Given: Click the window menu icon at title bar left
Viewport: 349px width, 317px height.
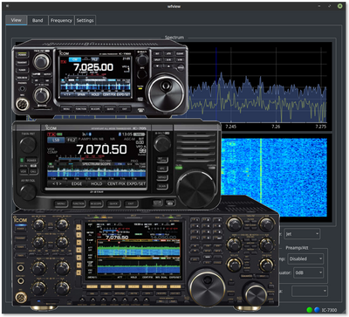Looking at the screenshot, I should tap(7, 6).
